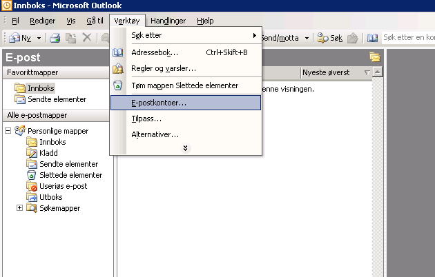Click the Delete X toolbar icon
435x277 pixels.
87,37
